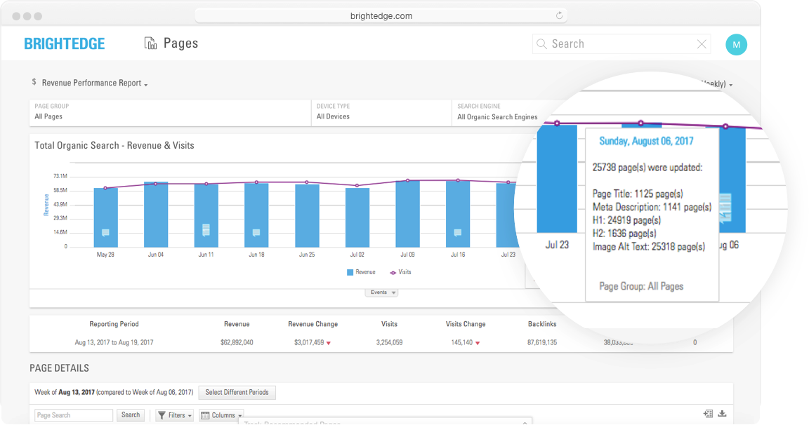This screenshot has height=425, width=809.
Task: Open the Filters dropdown
Action: point(174,415)
